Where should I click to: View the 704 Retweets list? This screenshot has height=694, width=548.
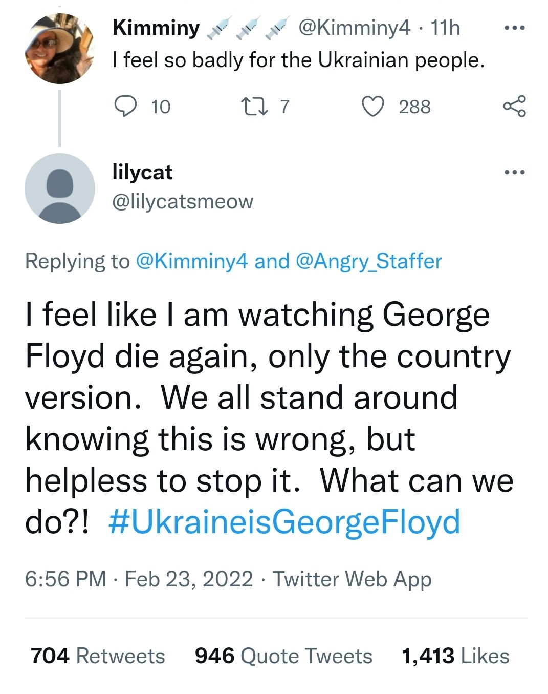(x=98, y=656)
